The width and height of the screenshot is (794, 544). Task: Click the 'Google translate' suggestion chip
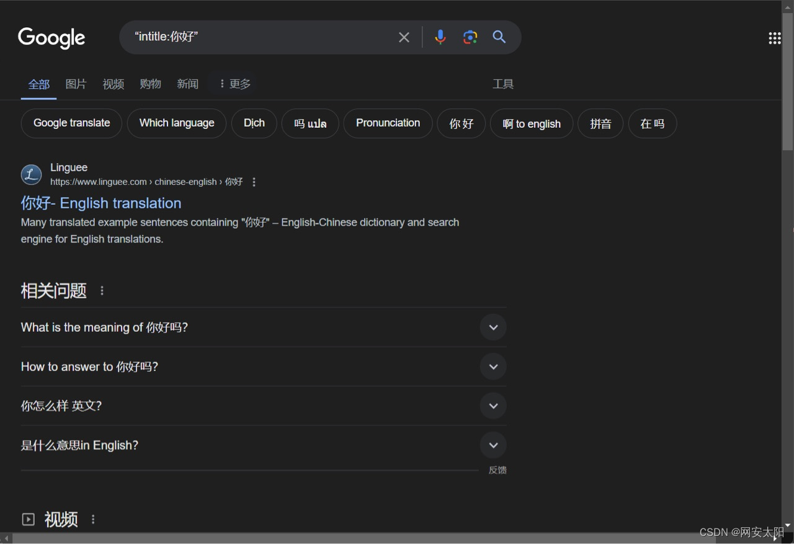click(x=71, y=123)
